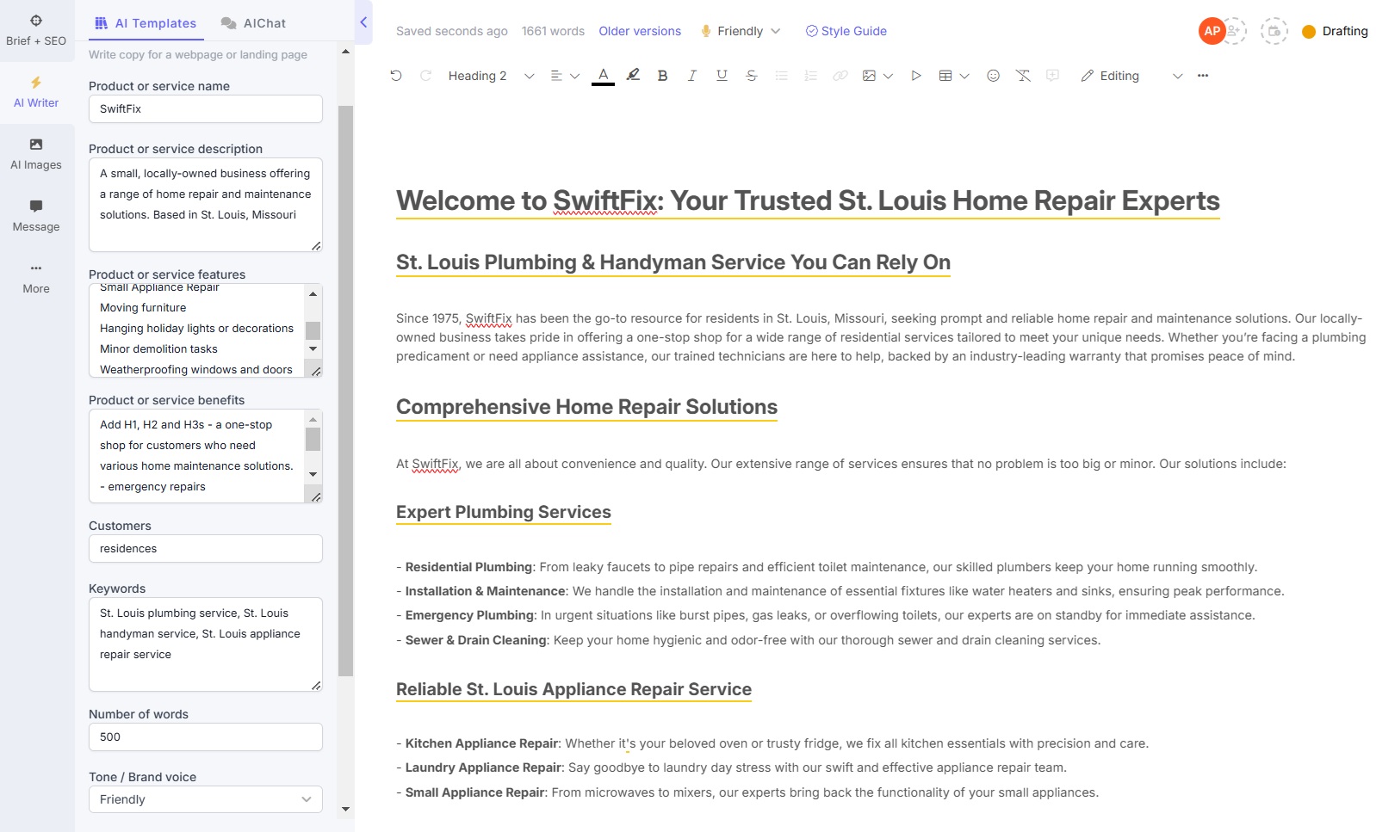Click the dashed folder icon near Drafting

(1274, 31)
